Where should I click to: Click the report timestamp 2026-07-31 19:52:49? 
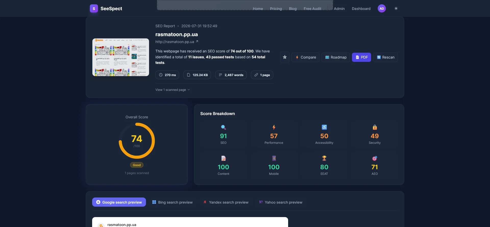coord(199,26)
